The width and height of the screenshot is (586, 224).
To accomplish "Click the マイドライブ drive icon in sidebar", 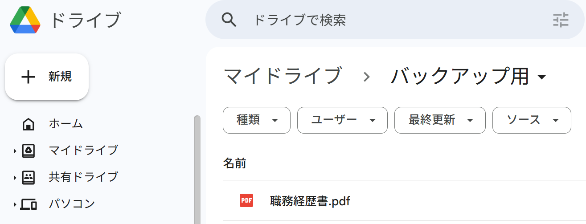I will 28,151.
